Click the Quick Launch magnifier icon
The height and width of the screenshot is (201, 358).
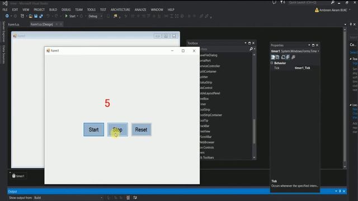[x=332, y=2]
